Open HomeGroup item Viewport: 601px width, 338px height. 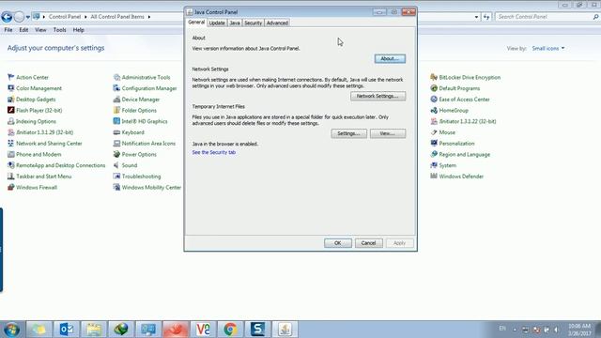[x=449, y=111]
